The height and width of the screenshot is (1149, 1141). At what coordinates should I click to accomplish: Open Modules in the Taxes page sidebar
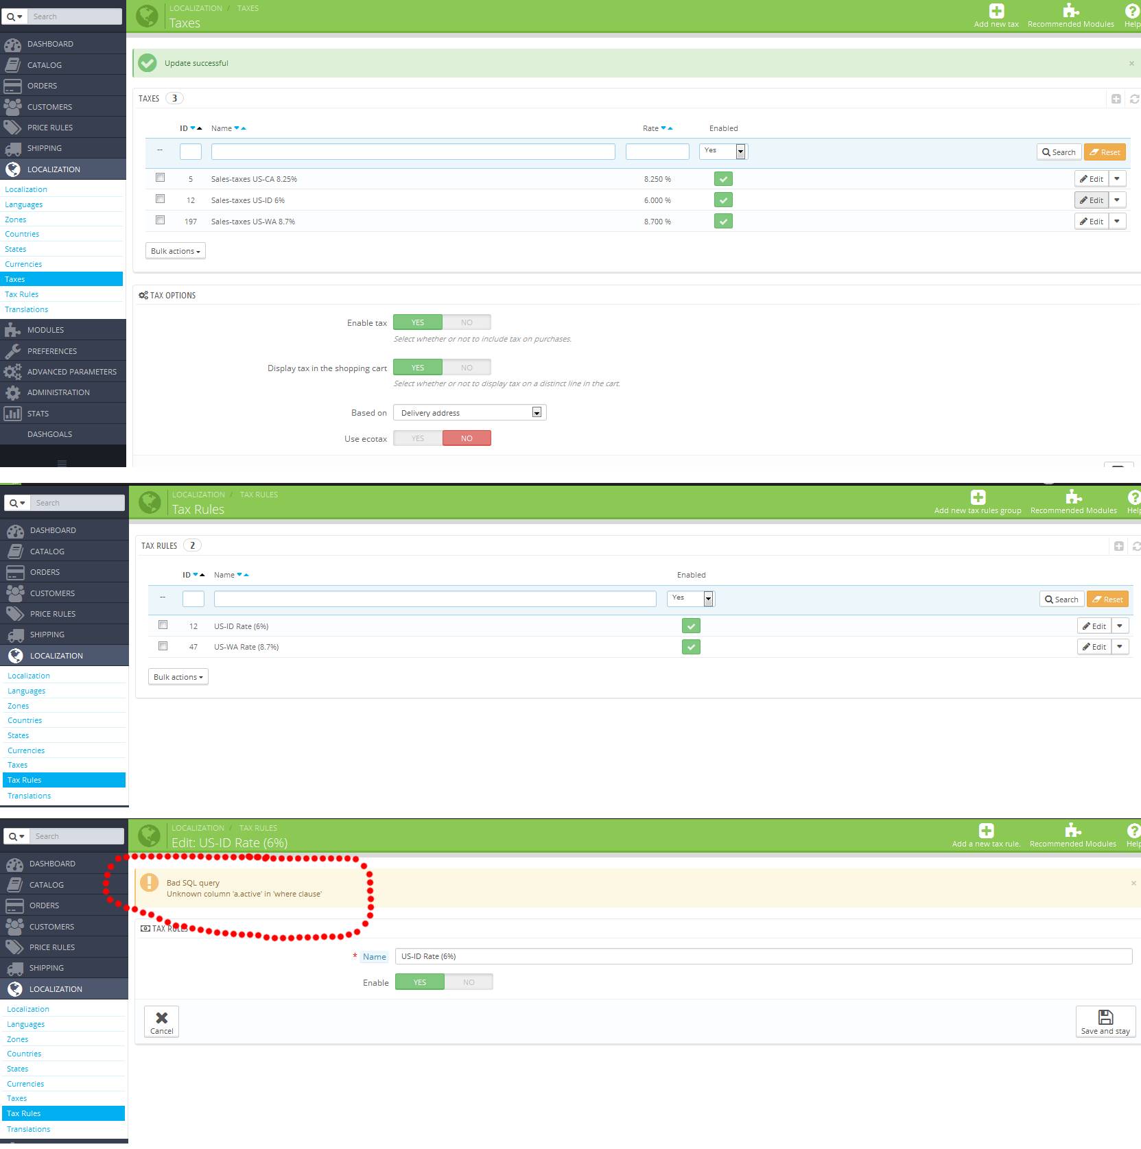click(63, 330)
